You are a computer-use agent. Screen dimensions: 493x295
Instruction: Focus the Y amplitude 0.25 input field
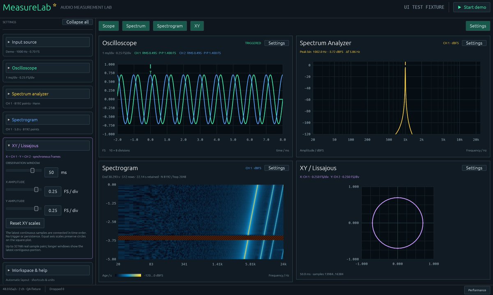(x=53, y=210)
